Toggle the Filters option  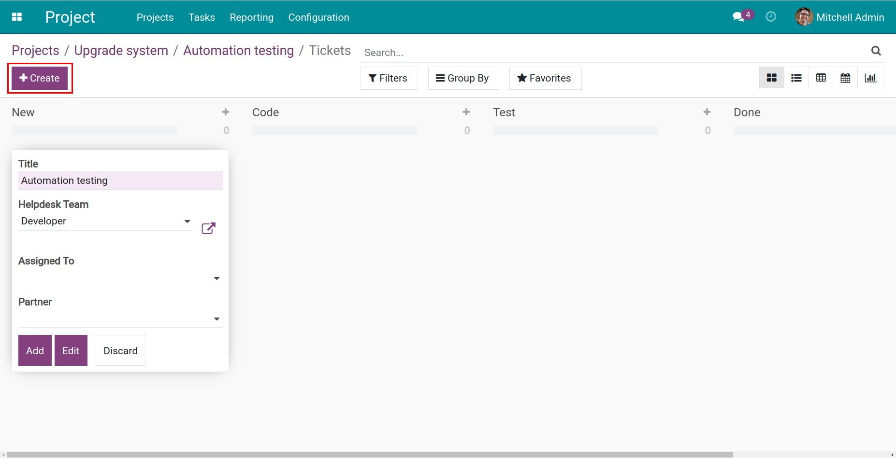click(x=389, y=78)
